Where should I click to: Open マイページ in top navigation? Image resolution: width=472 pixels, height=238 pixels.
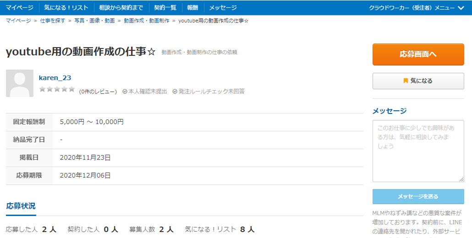pos(19,8)
